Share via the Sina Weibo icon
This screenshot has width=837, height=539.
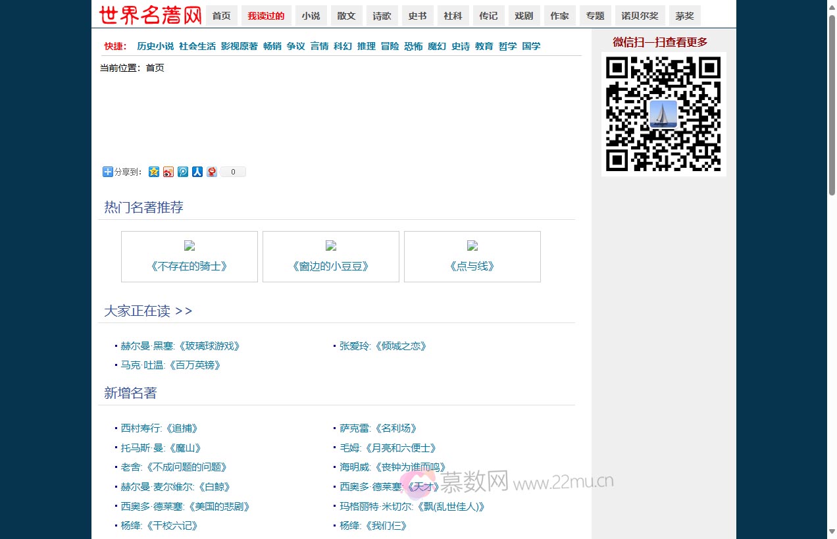(x=168, y=172)
